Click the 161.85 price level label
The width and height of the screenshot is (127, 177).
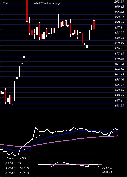tap(120, 75)
